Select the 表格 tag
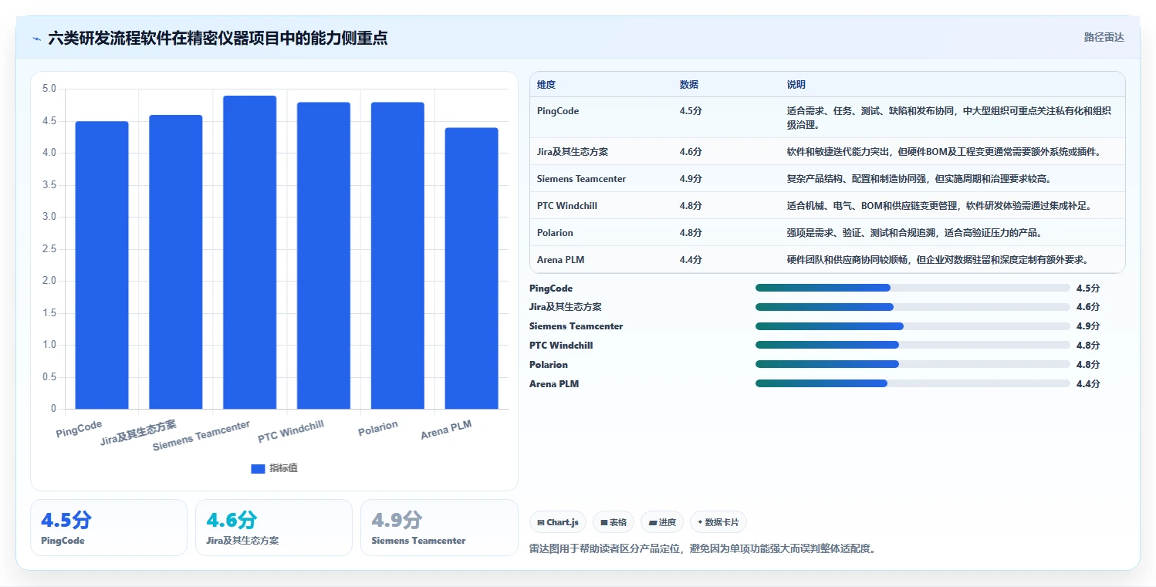Screen dimensions: 1156x587 pyautogui.click(x=614, y=522)
